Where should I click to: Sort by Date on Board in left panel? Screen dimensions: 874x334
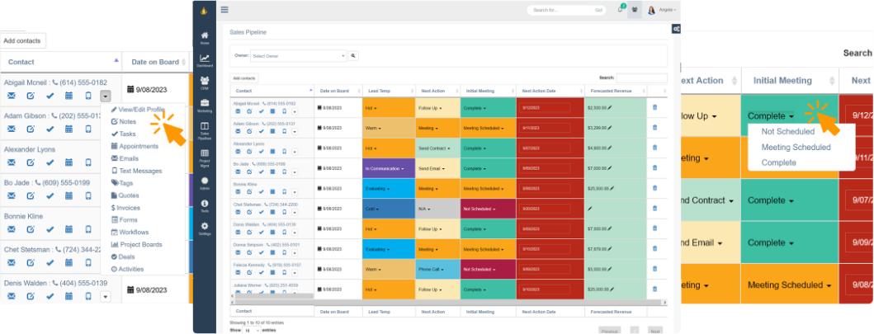pyautogui.click(x=155, y=62)
